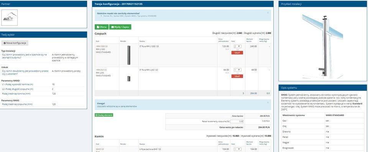Click the Dodaj element button
Viewport: 368px width, 152px height.
pos(104,115)
